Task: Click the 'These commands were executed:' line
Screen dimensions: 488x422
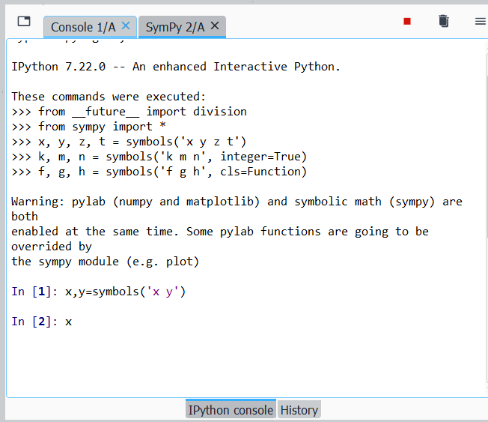Action: pos(109,97)
